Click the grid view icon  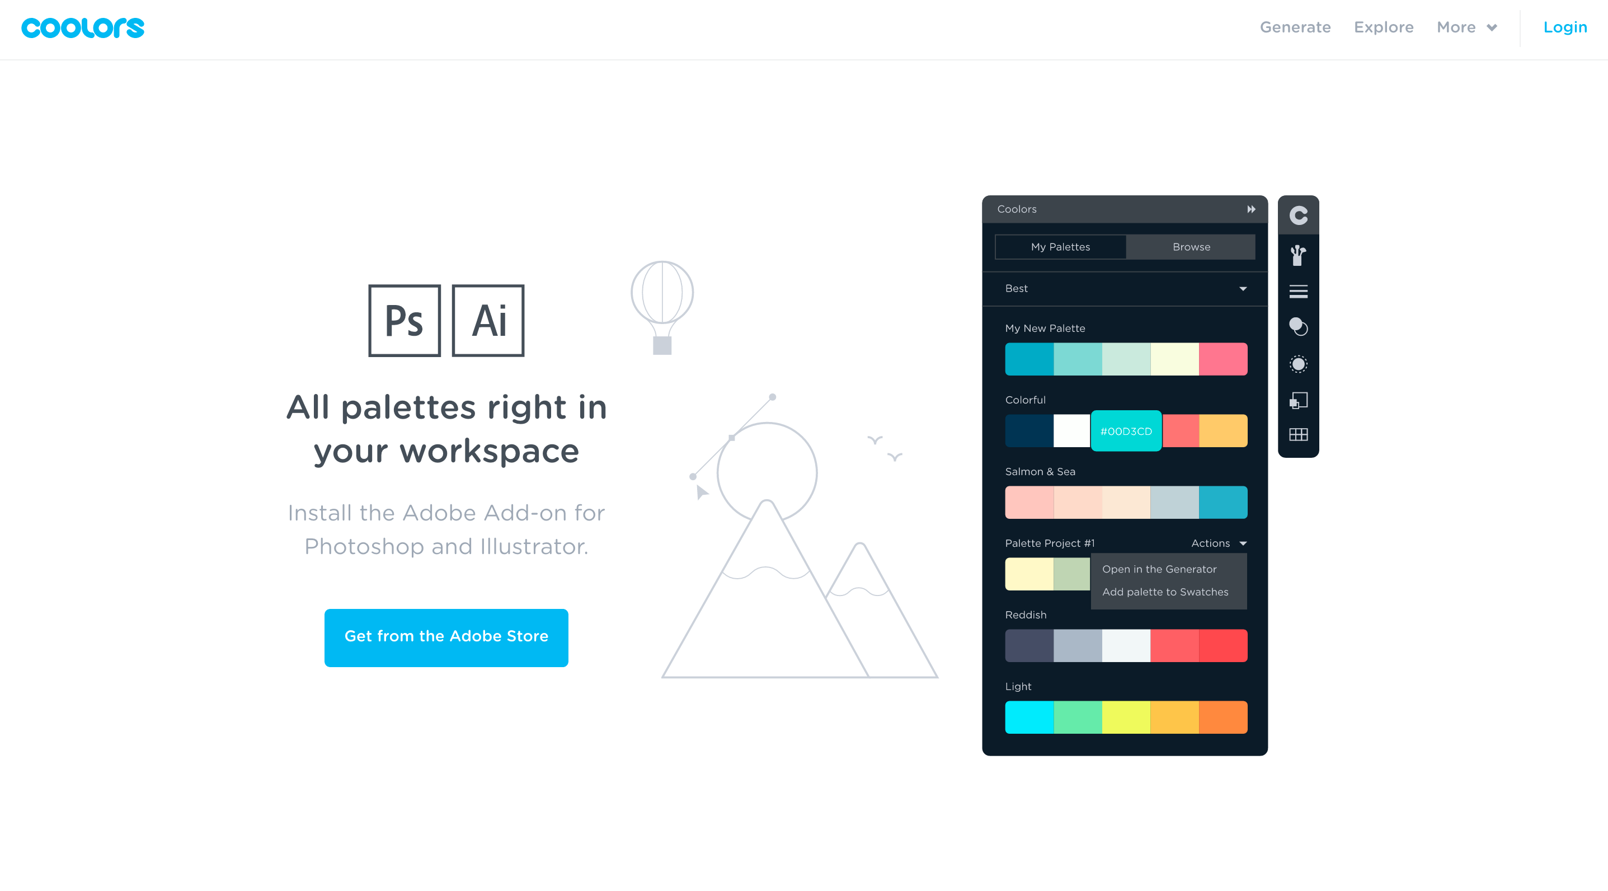pos(1299,434)
